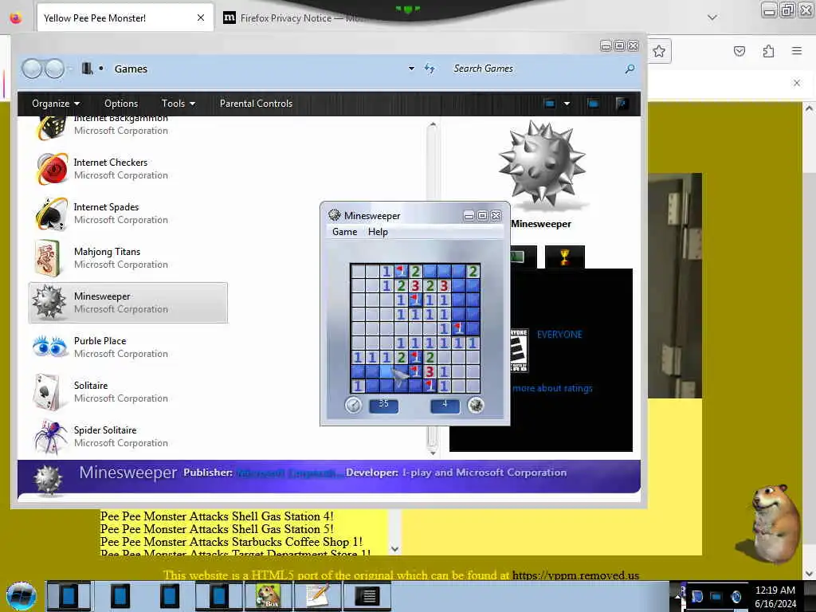The image size is (816, 612).
Task: Follow the more about ratings link
Action: click(552, 388)
